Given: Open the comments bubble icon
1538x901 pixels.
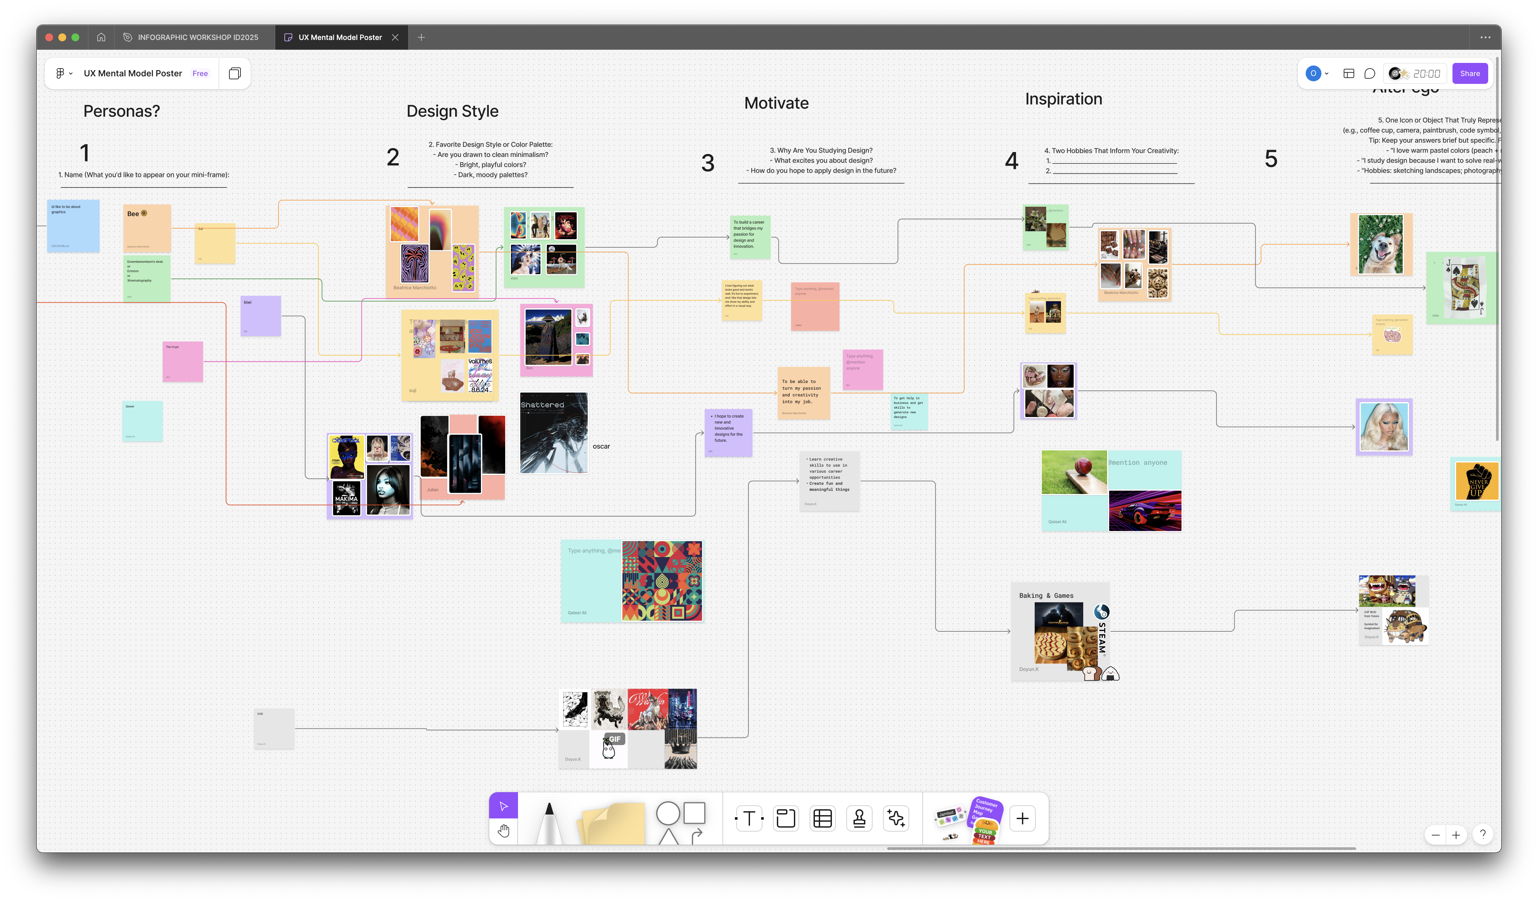Looking at the screenshot, I should coord(1370,73).
